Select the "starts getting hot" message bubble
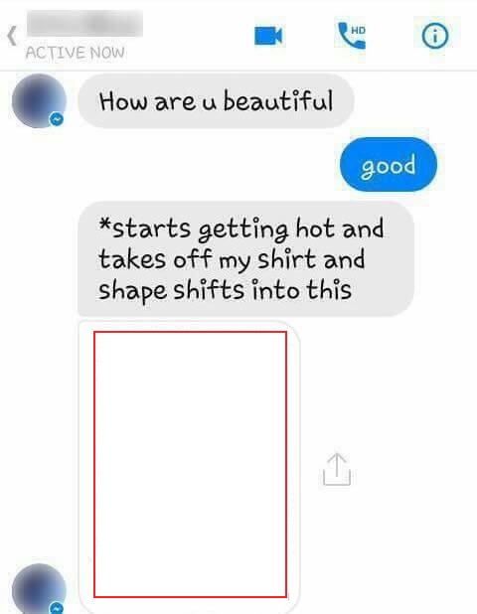Screen dimensions: 477x614 click(x=245, y=259)
